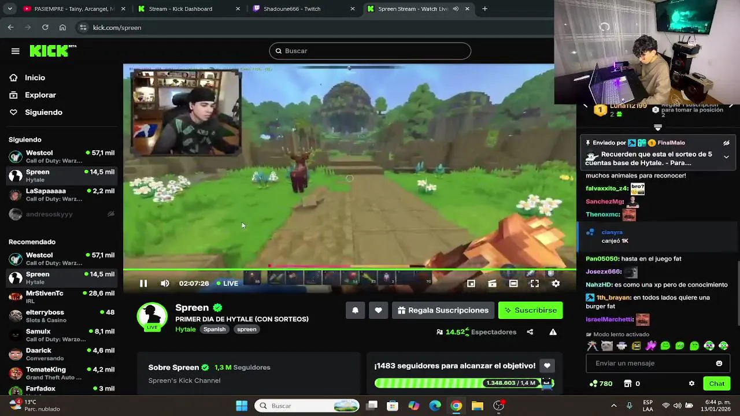Go to previous leaderboard entry arrow
This screenshot has height=416, width=740.
point(585,106)
